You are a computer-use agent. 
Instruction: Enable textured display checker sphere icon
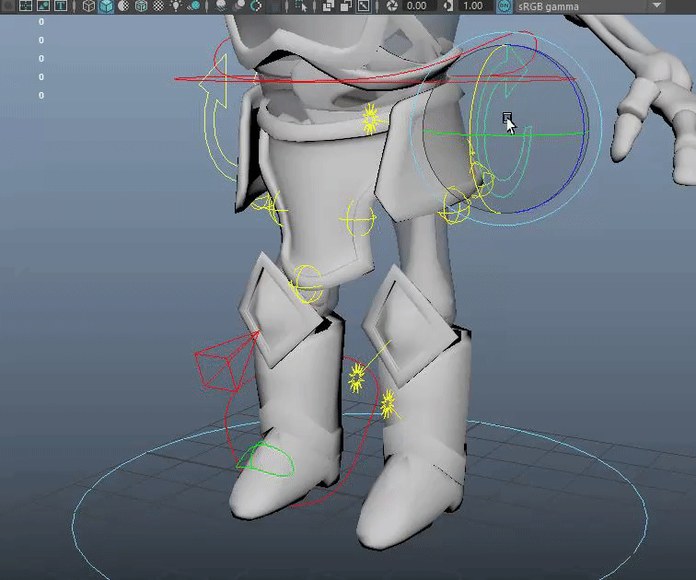158,6
